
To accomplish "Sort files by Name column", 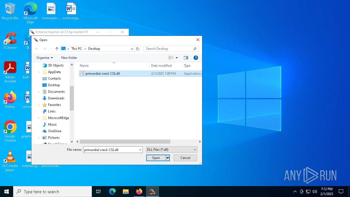I will pos(114,66).
